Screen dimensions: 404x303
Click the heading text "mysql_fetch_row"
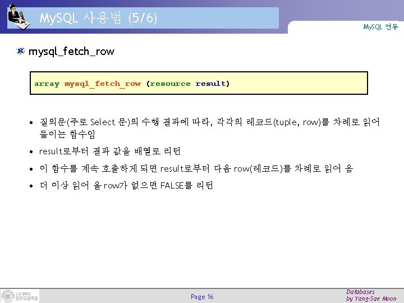[71, 52]
